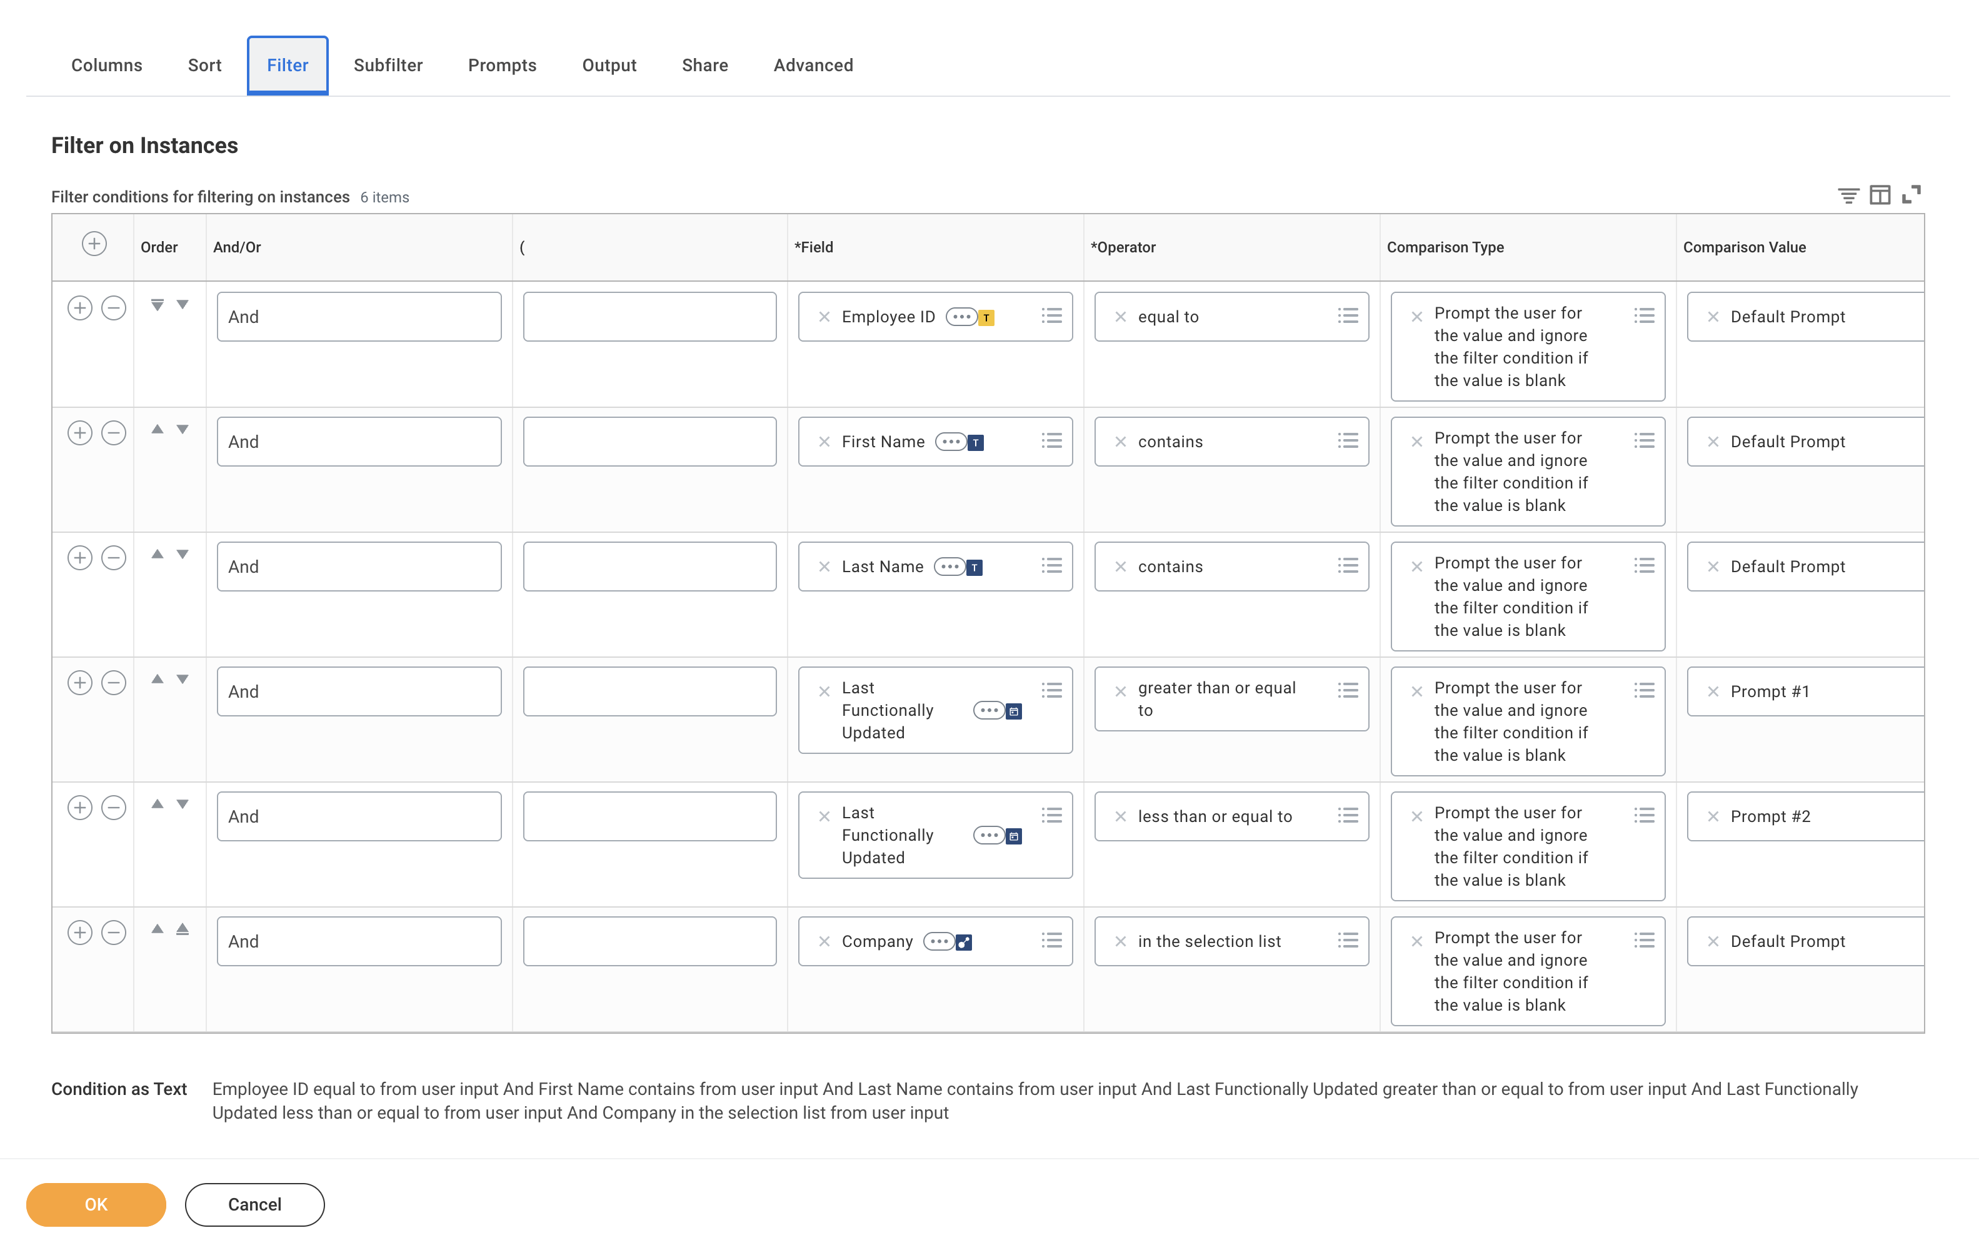Add a row after the Prompt #1 condition
This screenshot has width=1979, height=1243.
click(x=80, y=682)
